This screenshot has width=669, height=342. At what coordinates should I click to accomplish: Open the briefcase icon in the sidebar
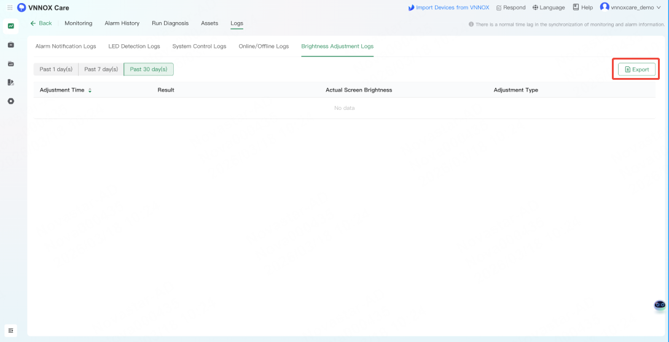[10, 45]
